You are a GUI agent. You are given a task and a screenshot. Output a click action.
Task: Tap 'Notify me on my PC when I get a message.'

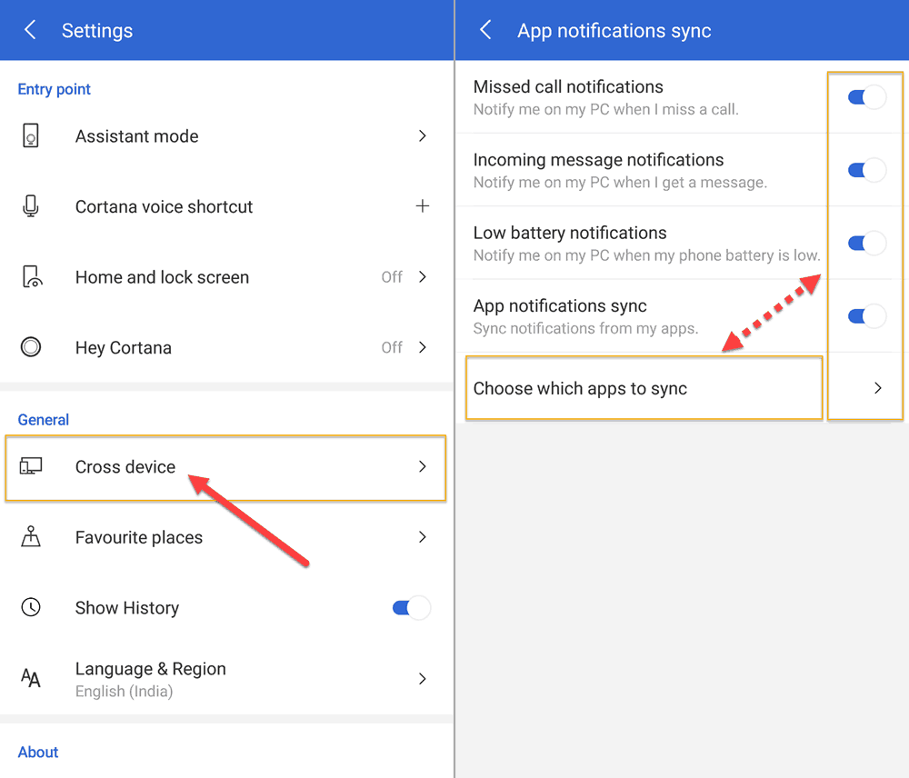[x=620, y=183]
